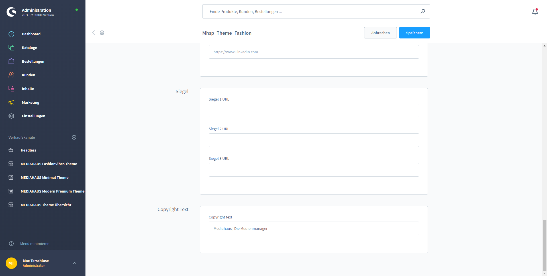Viewport: 547px width, 276px height.
Task: Open the Einstellungen menu
Action: pos(33,116)
